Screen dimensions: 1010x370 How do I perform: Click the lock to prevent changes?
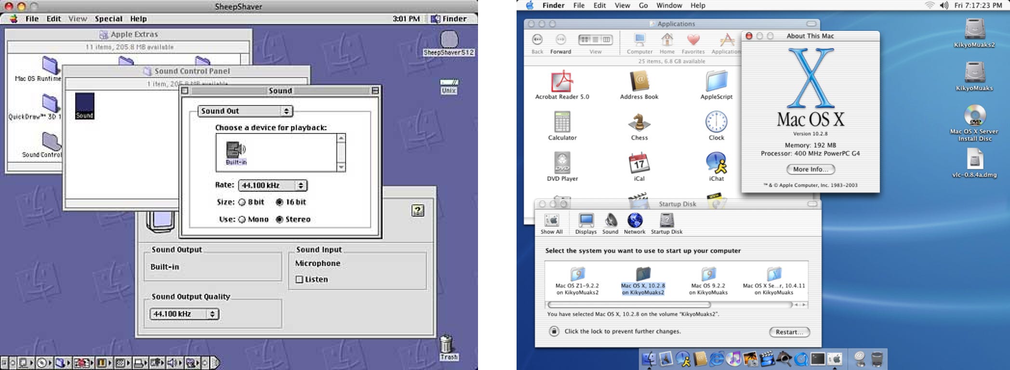click(x=554, y=331)
